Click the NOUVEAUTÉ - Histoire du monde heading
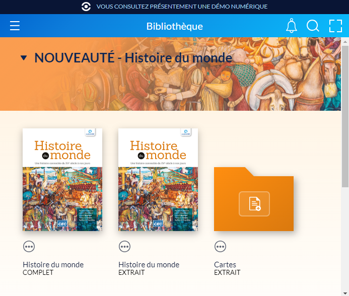The image size is (349, 296). [133, 58]
